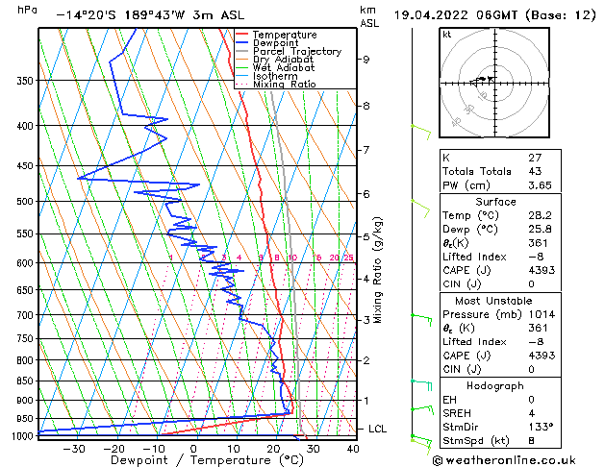
Task: Click the 400 pressure level label
Action: (x=25, y=126)
